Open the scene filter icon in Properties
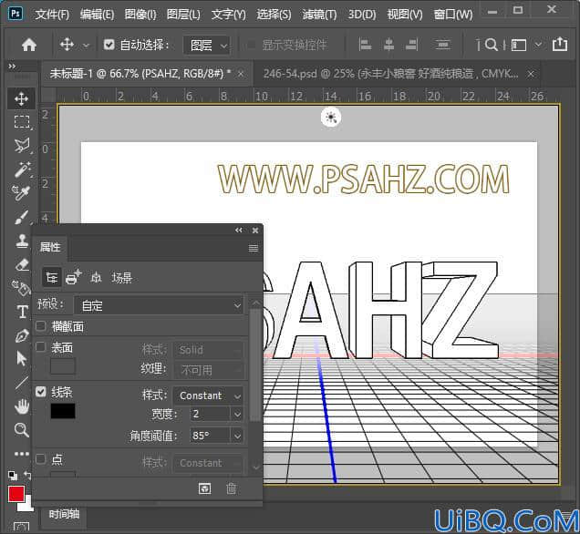 coord(52,278)
